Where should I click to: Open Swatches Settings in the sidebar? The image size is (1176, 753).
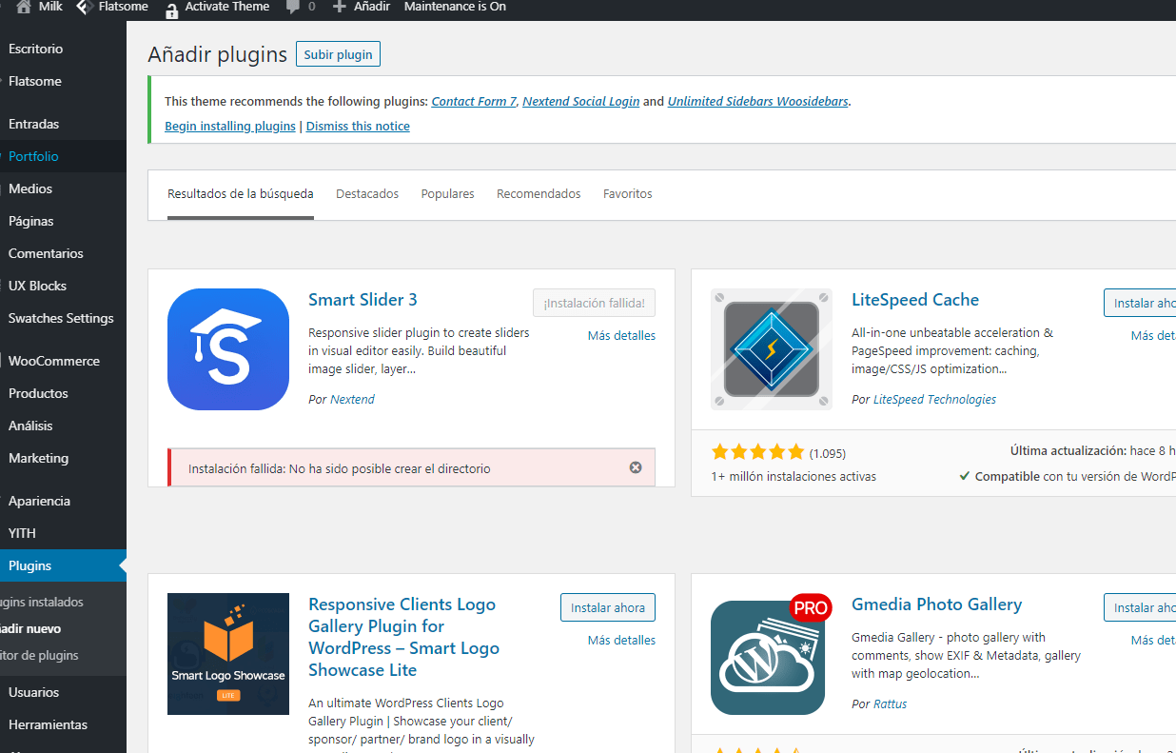pos(61,318)
